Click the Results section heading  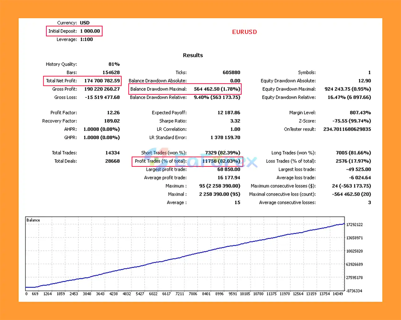(193, 55)
